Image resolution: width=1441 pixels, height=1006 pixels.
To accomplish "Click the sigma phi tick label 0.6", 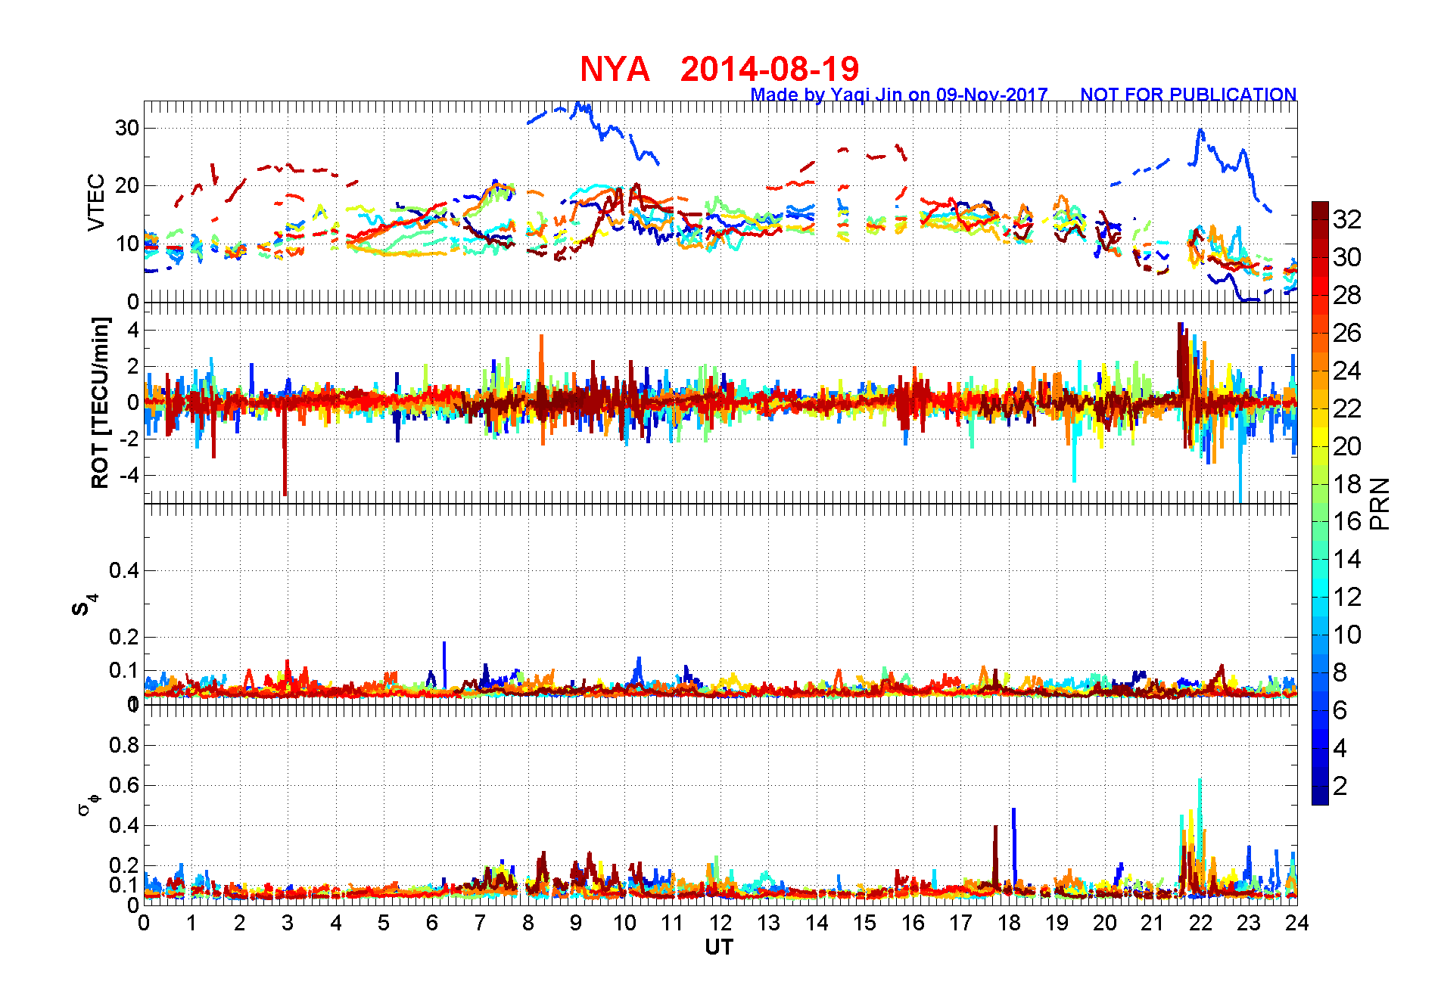I will 124,785.
